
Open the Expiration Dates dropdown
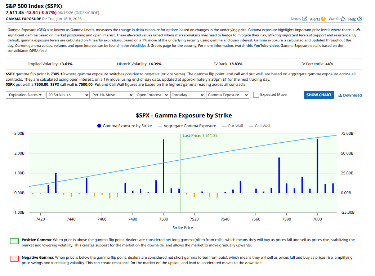pyautogui.click(x=25, y=95)
